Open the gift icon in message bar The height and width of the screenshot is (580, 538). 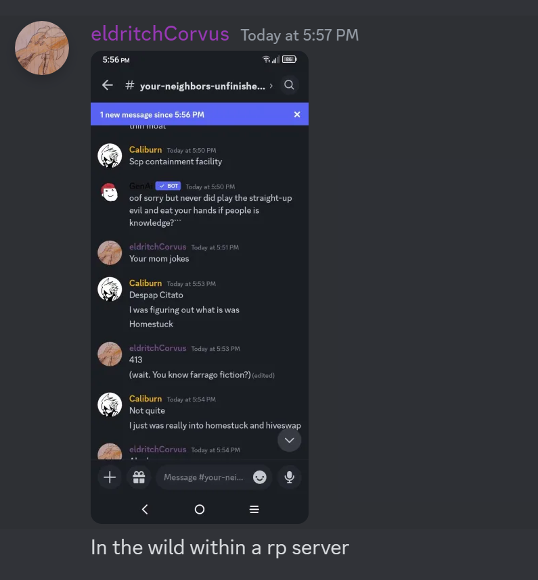[x=139, y=477]
